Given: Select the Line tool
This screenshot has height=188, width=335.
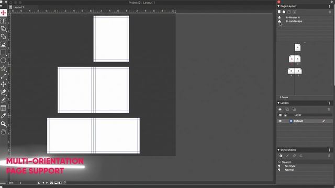Looking at the screenshot, I should tap(3, 76).
